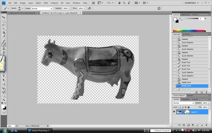Select the Crop tool

click(x=4, y=33)
